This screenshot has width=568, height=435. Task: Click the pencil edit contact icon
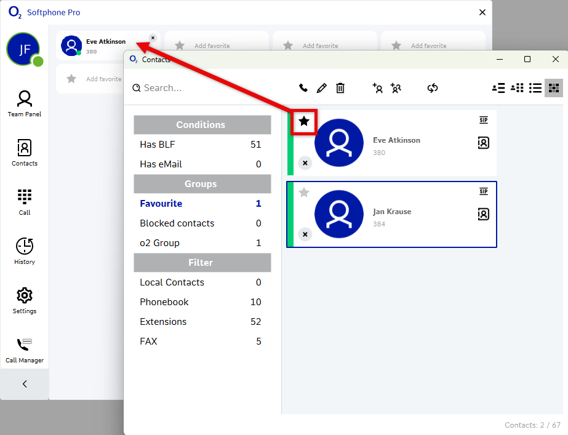[x=321, y=88]
